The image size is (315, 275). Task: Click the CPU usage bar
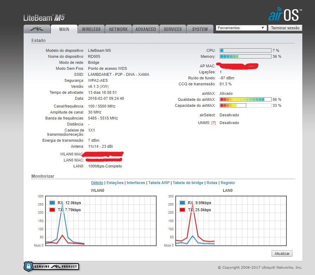246,50
